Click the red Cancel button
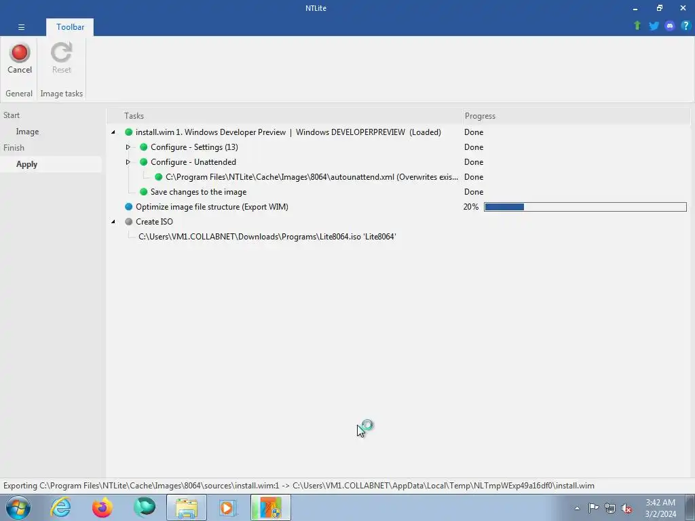The width and height of the screenshot is (695, 521). [20, 58]
